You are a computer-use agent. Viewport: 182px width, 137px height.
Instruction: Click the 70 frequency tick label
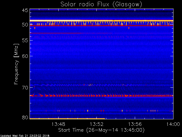click(25, 88)
